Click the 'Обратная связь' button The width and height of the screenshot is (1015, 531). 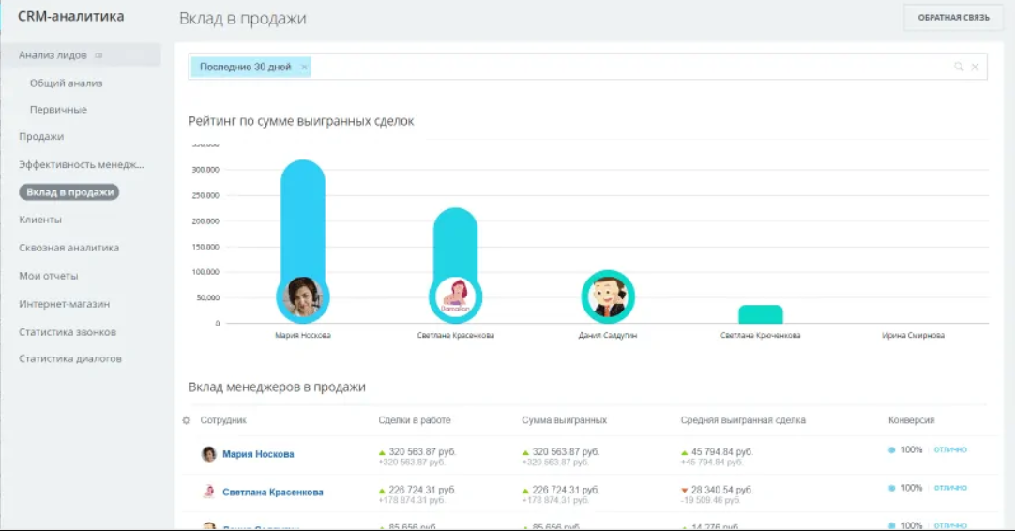(x=953, y=18)
